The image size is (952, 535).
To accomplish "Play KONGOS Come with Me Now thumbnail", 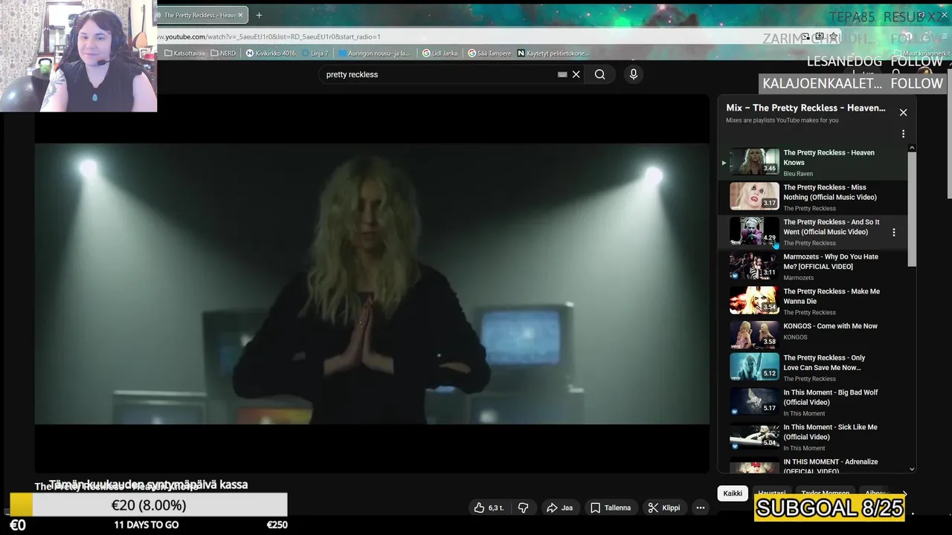I will click(754, 335).
